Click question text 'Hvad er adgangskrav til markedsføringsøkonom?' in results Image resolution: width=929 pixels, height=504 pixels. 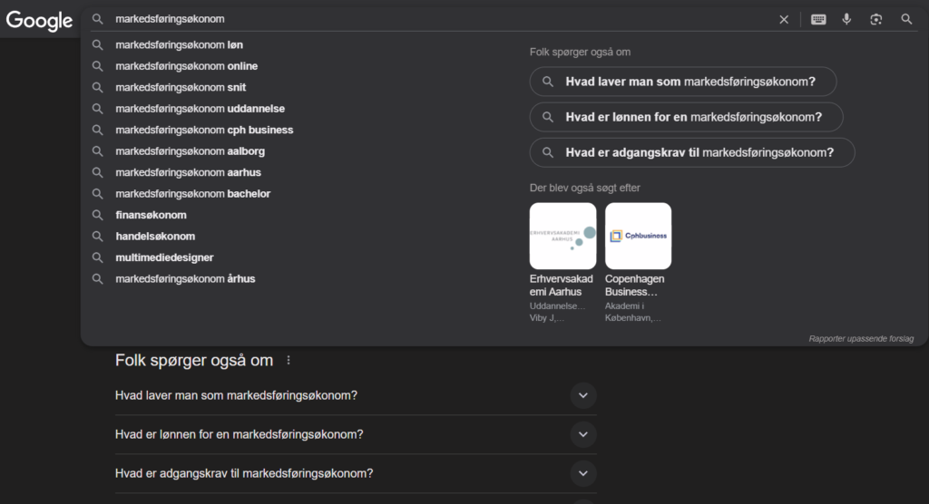[244, 474]
